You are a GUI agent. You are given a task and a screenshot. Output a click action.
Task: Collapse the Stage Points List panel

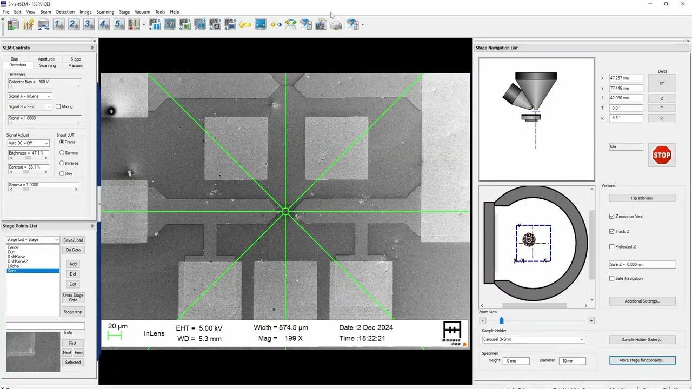pos(92,226)
